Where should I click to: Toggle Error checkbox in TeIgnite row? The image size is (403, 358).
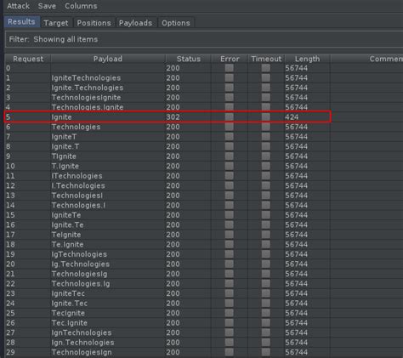pos(230,235)
